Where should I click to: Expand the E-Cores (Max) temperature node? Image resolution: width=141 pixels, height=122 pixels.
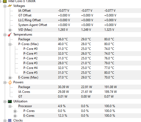click(10, 78)
